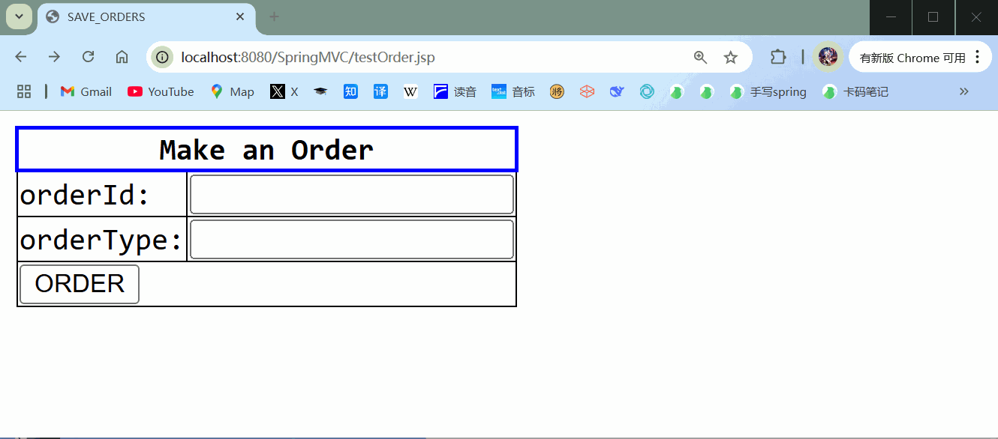This screenshot has width=998, height=439.
Task: Select the SAVE_ORDERS browser tab
Action: (146, 16)
